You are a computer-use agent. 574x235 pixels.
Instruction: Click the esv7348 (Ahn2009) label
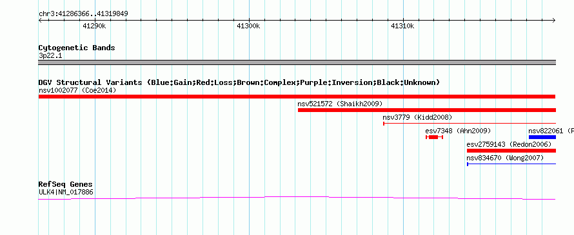458,131
